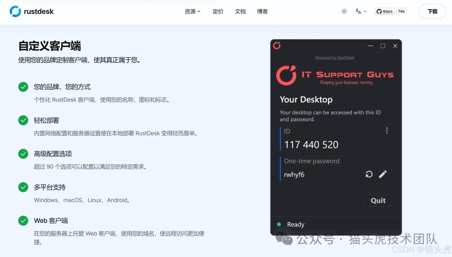Click the Powered by RustDesk link

(x=335, y=58)
